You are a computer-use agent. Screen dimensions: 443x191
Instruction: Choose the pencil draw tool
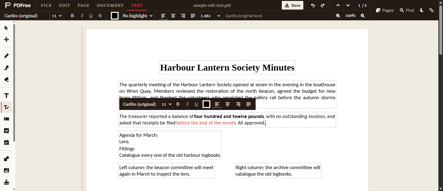coord(6,56)
